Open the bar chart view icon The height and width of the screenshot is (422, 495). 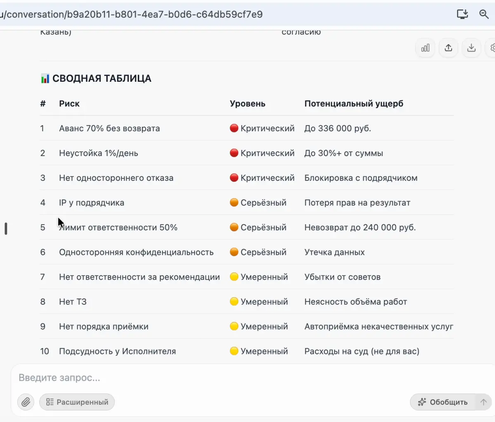tap(425, 48)
